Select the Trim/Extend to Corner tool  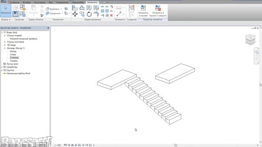coord(96,14)
